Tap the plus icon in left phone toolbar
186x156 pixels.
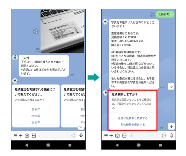(x=21, y=135)
